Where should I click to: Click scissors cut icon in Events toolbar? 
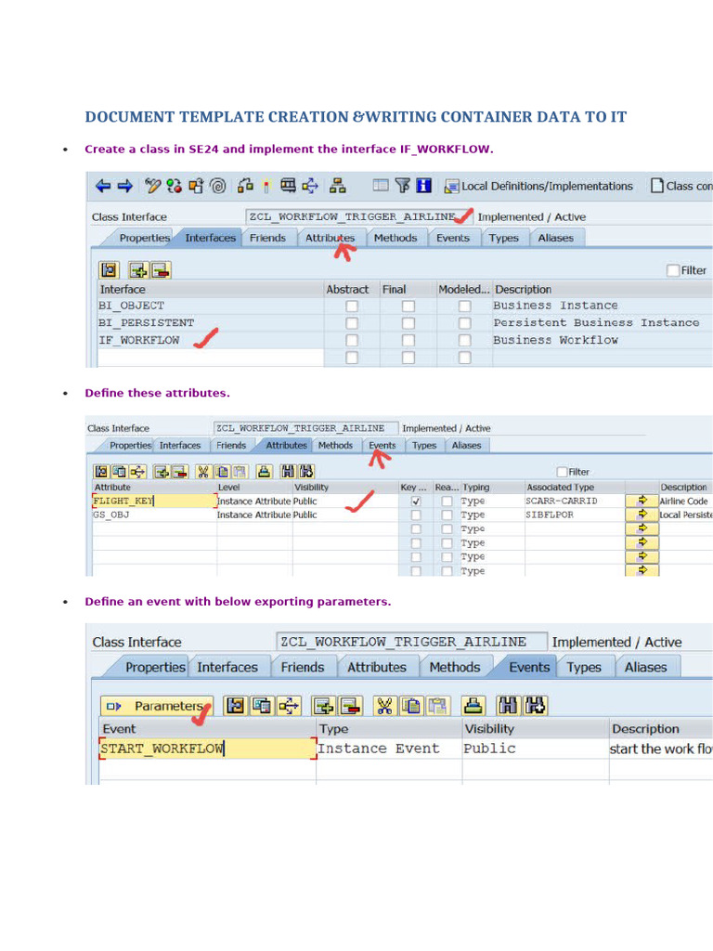pos(384,706)
